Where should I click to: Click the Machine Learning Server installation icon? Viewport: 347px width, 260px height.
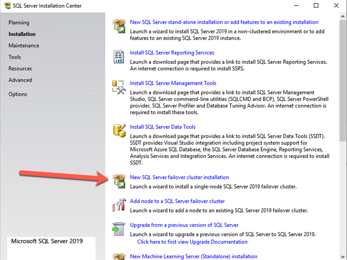(x=119, y=256)
